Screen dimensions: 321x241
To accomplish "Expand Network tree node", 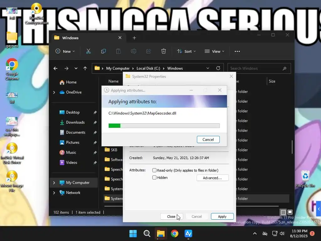I will [x=54, y=193].
